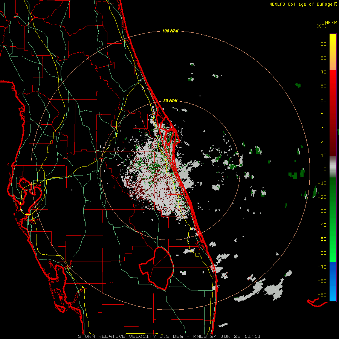Click the [KT] units label
Image resolution: width=339 pixels, height=339 pixels.
pos(321,26)
